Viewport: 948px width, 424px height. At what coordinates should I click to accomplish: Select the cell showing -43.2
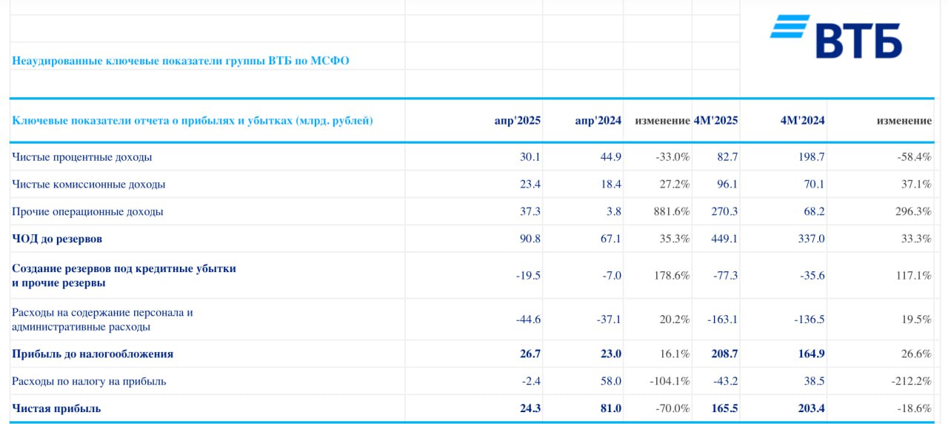point(725,381)
